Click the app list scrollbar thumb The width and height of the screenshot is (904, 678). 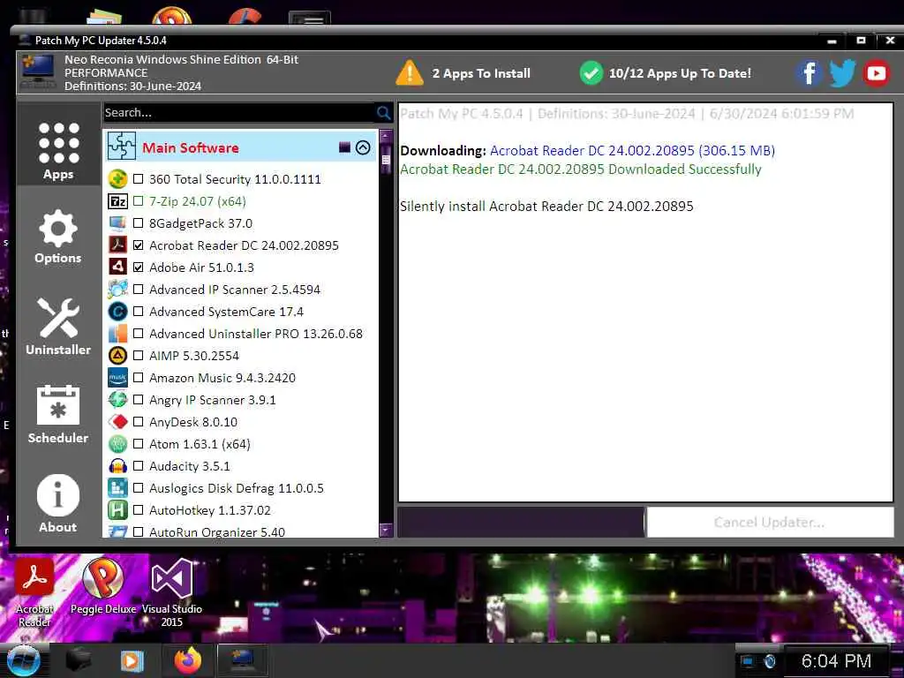(386, 160)
